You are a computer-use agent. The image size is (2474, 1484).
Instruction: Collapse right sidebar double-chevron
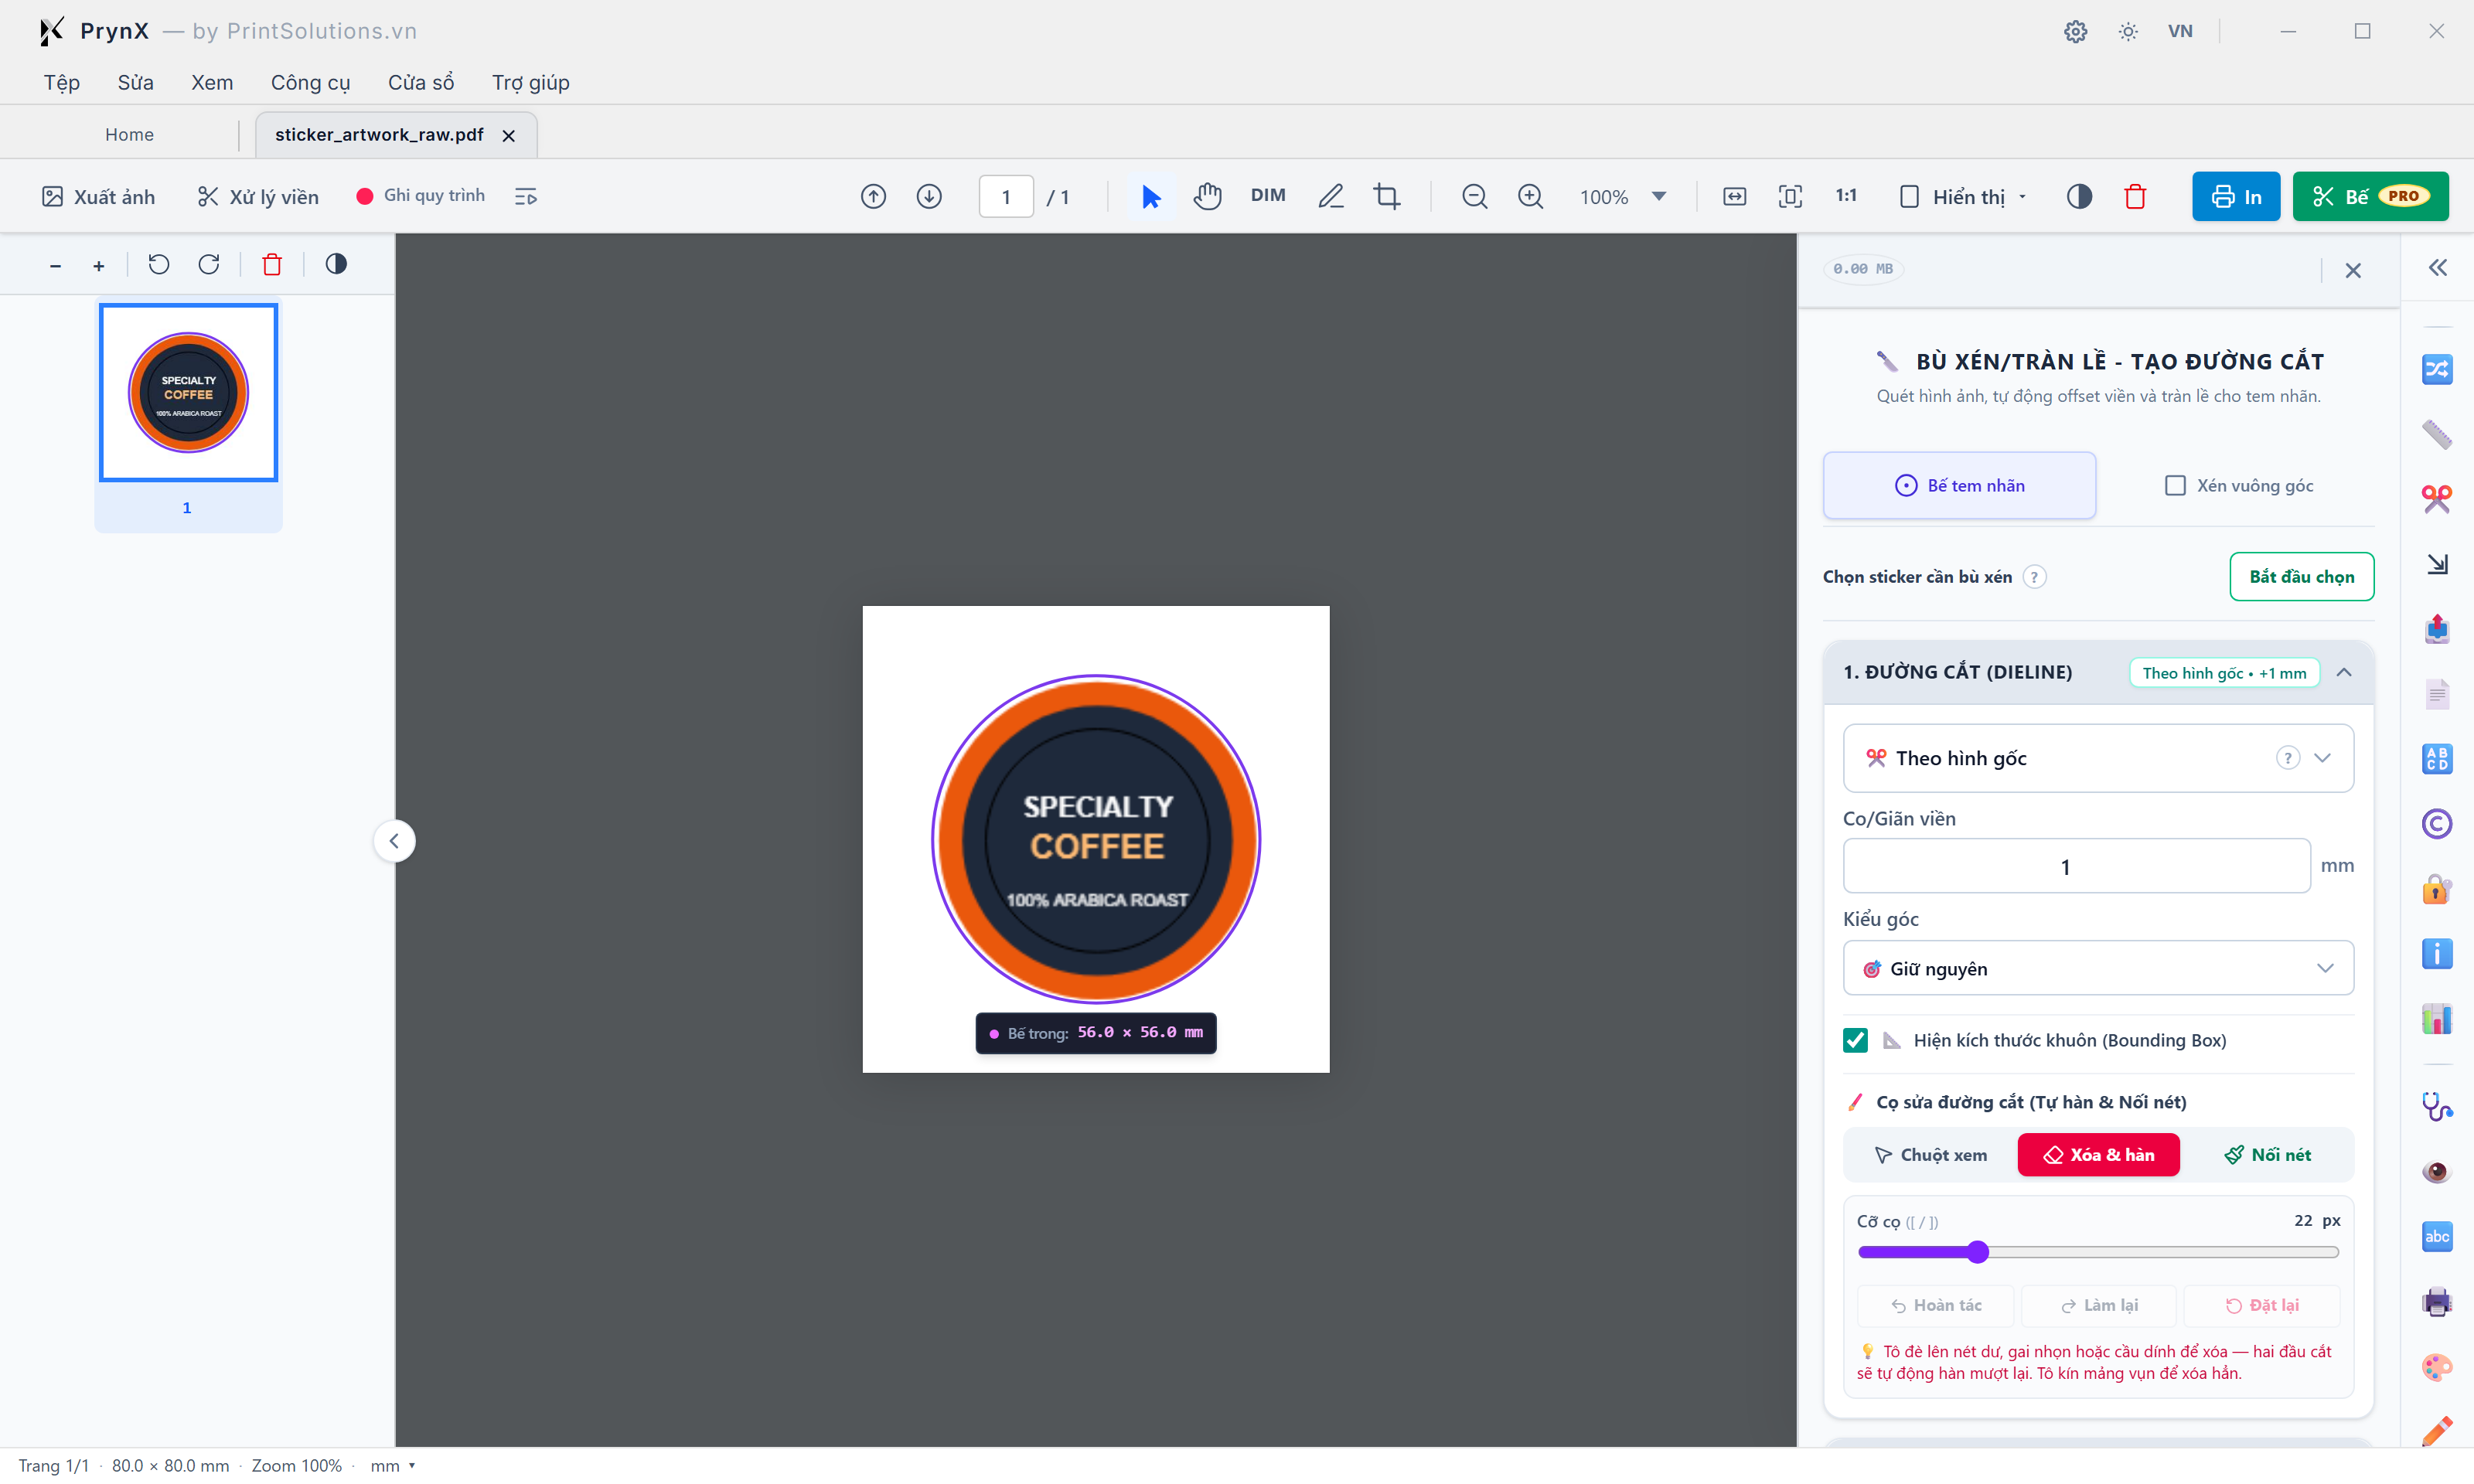click(2437, 268)
